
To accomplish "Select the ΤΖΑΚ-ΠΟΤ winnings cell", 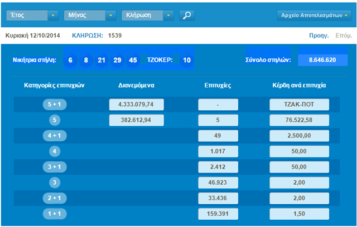I will pos(299,105).
